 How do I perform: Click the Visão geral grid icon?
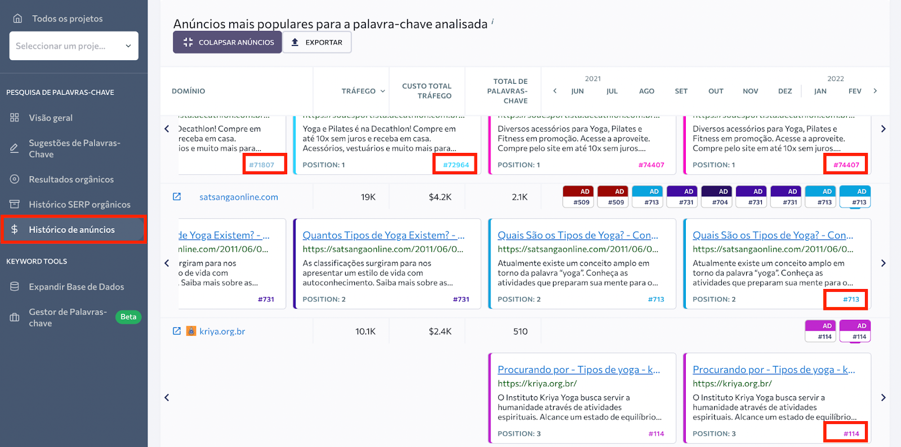[15, 118]
